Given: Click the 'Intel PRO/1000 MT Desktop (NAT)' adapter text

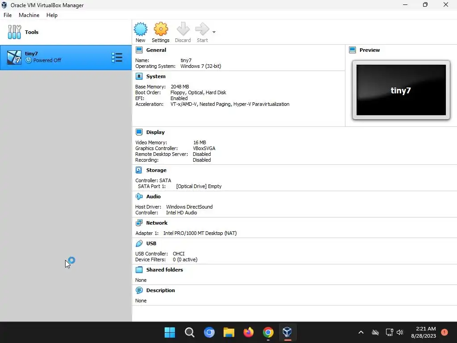Looking at the screenshot, I should coord(200,233).
